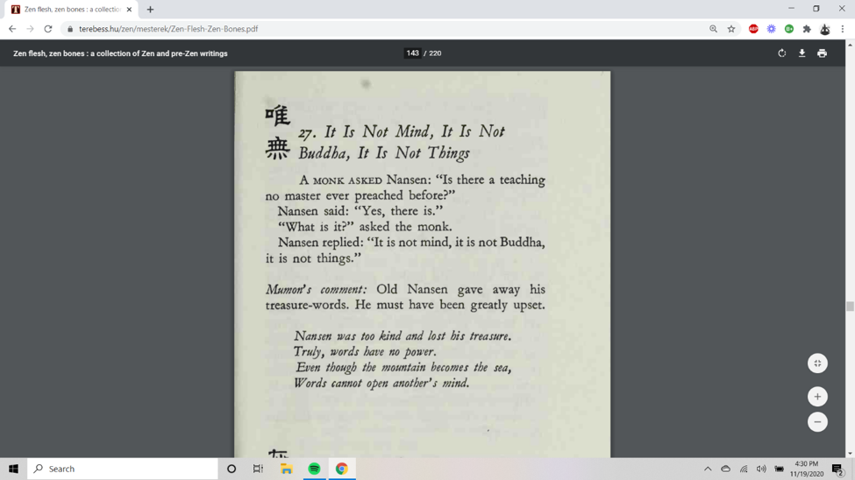View site security lock information

70,29
